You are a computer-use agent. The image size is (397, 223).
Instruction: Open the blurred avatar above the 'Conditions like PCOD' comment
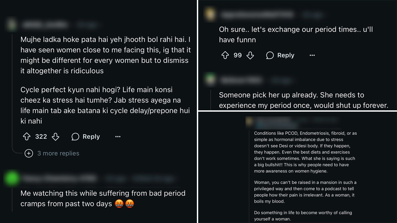pyautogui.click(x=250, y=122)
